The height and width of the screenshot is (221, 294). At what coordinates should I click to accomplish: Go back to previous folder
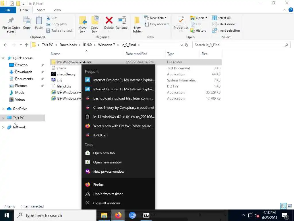pos(5,45)
